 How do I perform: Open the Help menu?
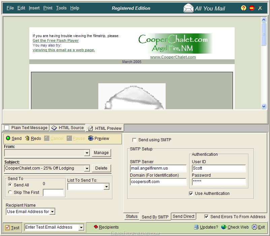[x=74, y=8]
